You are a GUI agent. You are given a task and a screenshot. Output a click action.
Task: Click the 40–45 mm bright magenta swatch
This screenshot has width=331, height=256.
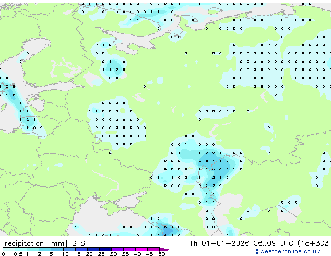[x=141, y=249]
